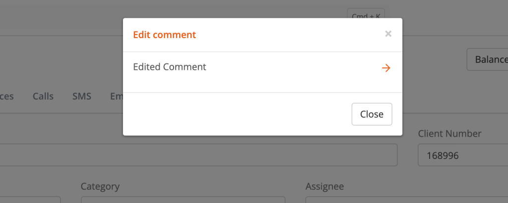This screenshot has width=508, height=203.
Task: Expand the Category dropdown
Action: click(x=183, y=200)
